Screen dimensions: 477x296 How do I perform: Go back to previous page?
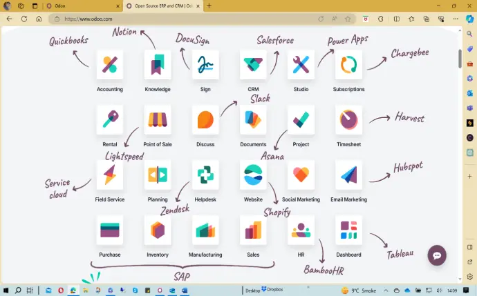coord(10,19)
